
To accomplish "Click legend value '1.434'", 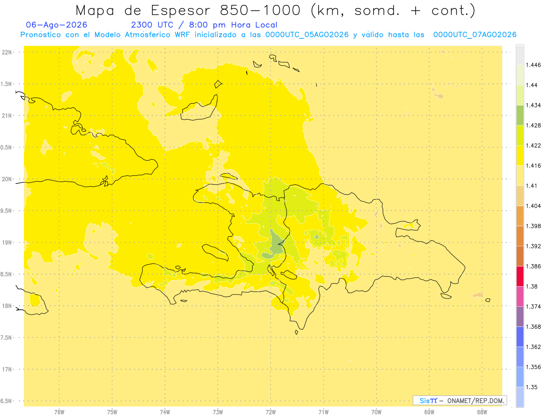I will pyautogui.click(x=533, y=105).
